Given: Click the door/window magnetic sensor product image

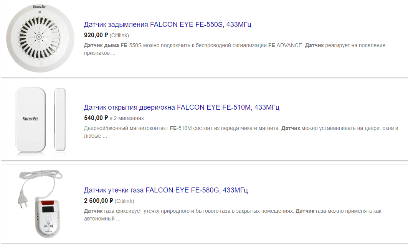Looking at the screenshot, I should pyautogui.click(x=40, y=121).
